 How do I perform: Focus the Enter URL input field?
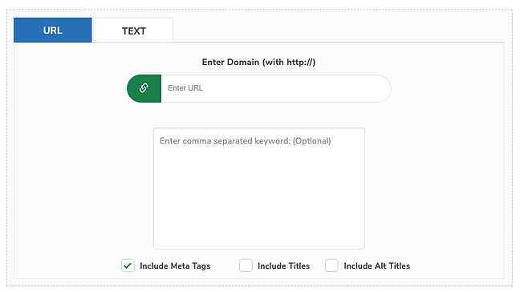point(275,88)
